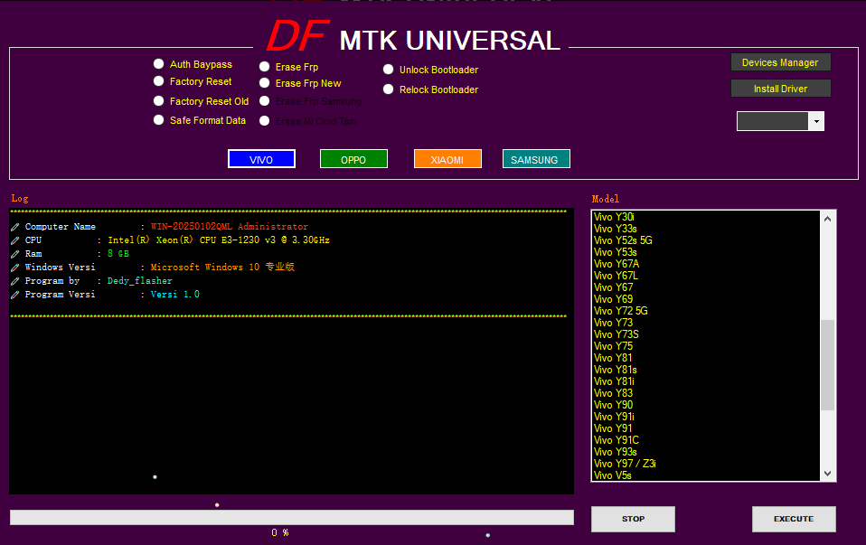Switch to the OPPO brand tab
Screen dimensions: 866x545
(x=353, y=159)
